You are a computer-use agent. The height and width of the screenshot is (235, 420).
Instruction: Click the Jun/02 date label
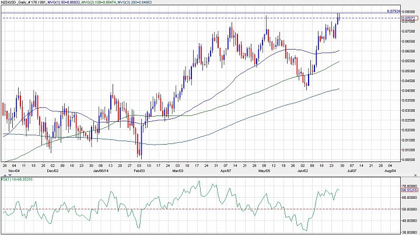303,170
